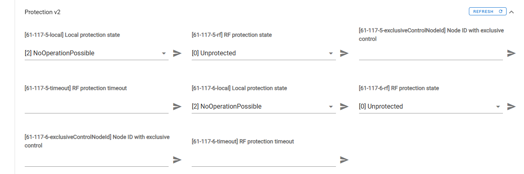The image size is (524, 174).
Task: Send the 61-117-6-local Local protection state value
Action: click(x=344, y=107)
